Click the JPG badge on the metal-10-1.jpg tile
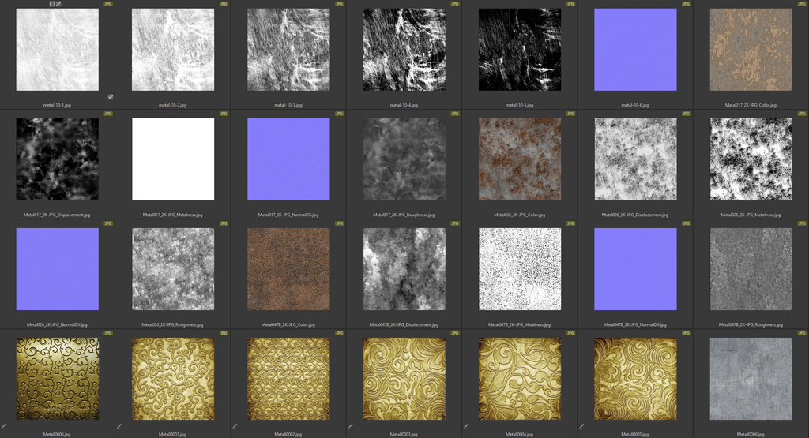The width and height of the screenshot is (809, 438). (107, 4)
